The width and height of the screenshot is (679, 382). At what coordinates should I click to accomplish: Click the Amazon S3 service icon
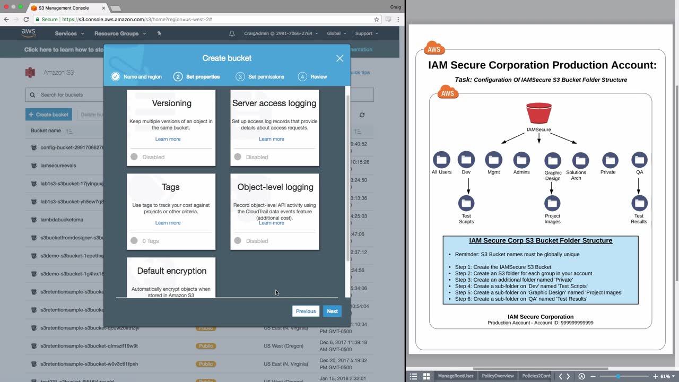pyautogui.click(x=30, y=72)
